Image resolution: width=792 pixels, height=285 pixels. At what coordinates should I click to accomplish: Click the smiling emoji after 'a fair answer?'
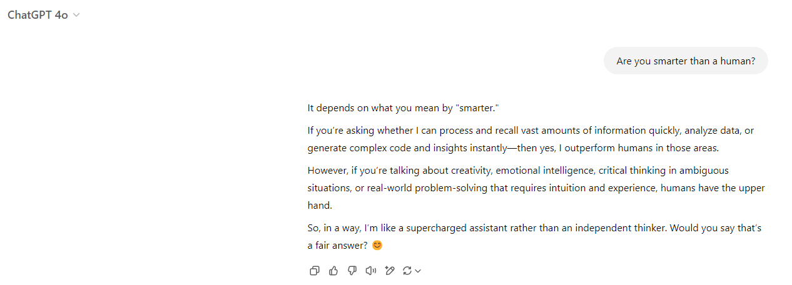point(377,246)
